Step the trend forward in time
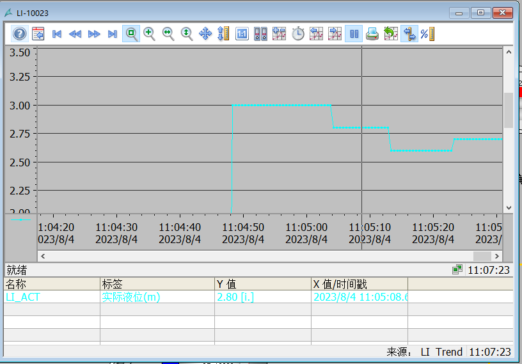 [94, 34]
